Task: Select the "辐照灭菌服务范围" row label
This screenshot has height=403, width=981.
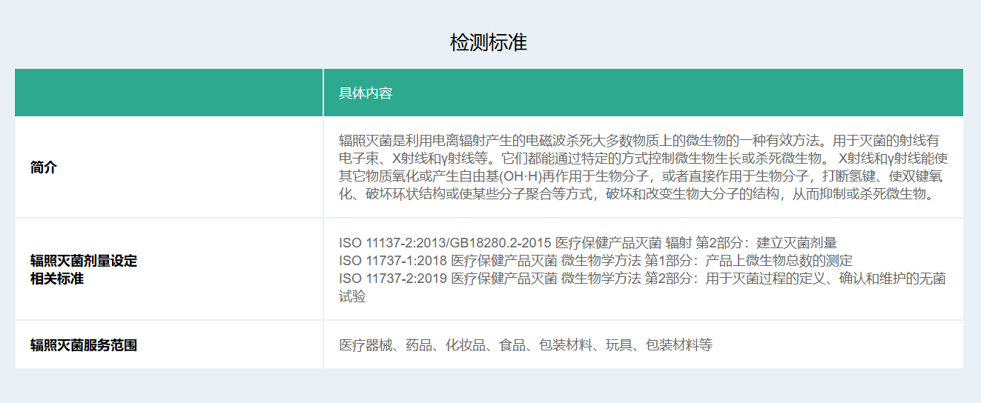Action: coord(84,344)
